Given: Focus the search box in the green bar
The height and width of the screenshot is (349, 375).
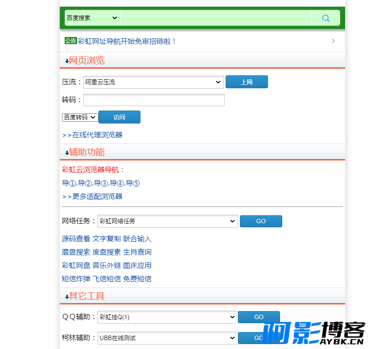Looking at the screenshot, I should coord(216,18).
